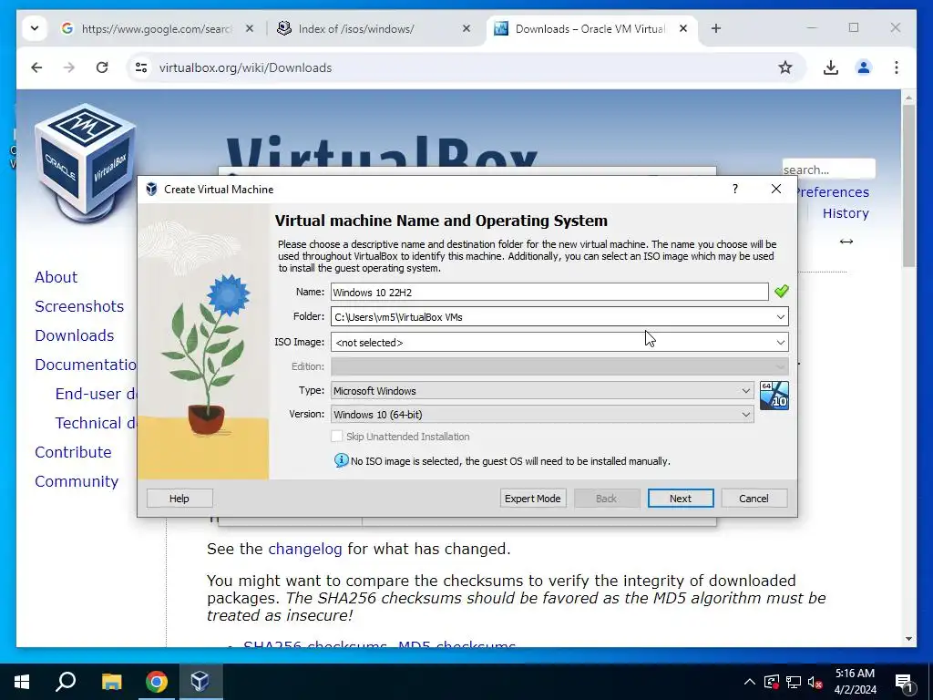Click the Chrome back arrow

(36, 67)
